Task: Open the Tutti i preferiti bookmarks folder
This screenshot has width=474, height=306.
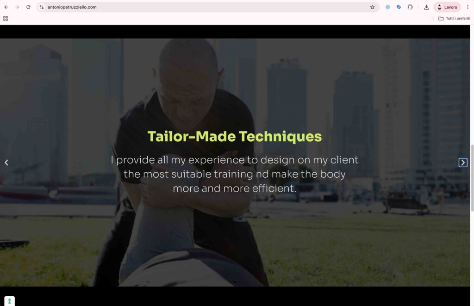Action: [454, 19]
